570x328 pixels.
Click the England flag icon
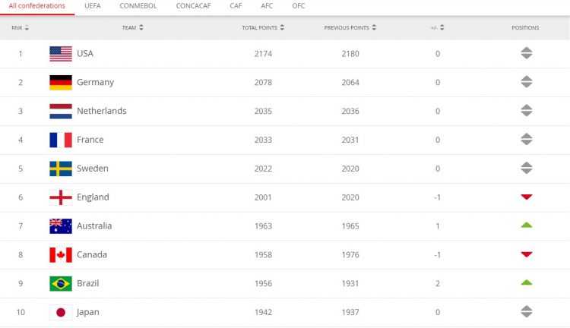pyautogui.click(x=61, y=197)
